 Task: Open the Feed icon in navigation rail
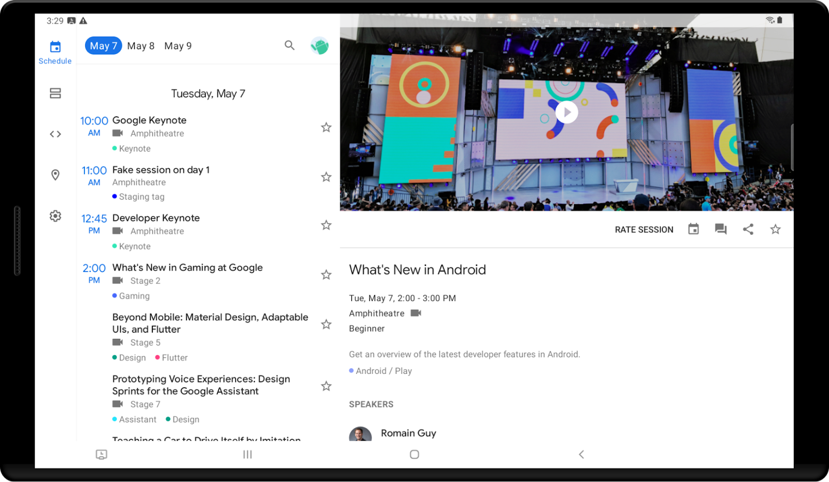(x=55, y=93)
